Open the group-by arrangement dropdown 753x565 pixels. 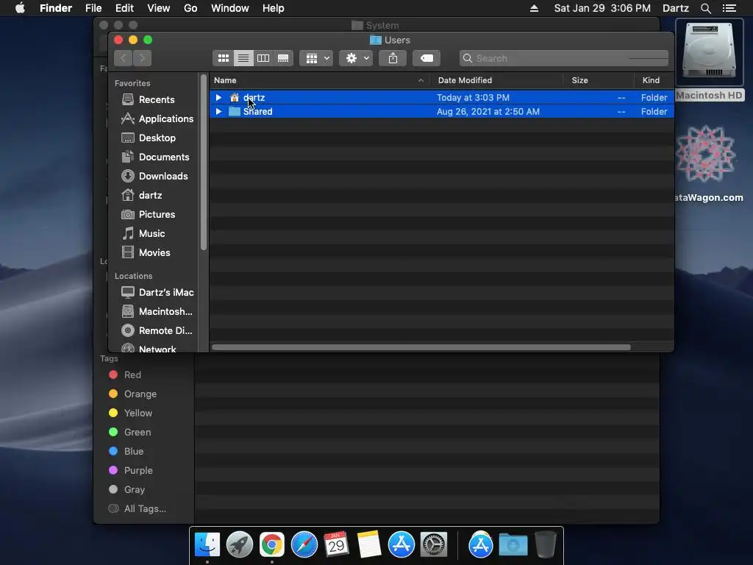click(316, 58)
